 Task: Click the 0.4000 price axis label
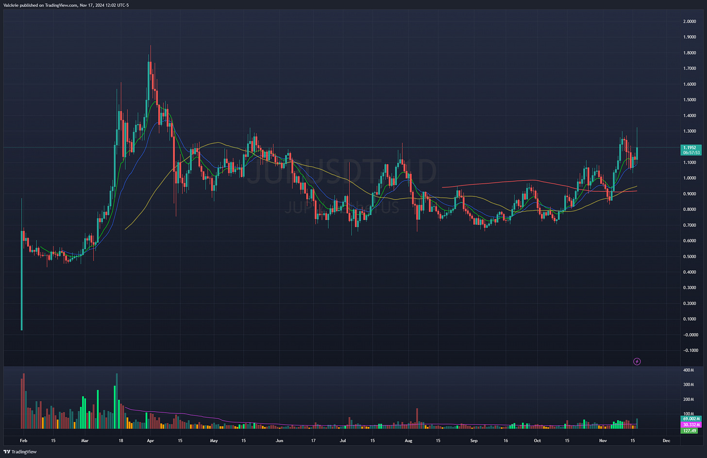point(690,272)
